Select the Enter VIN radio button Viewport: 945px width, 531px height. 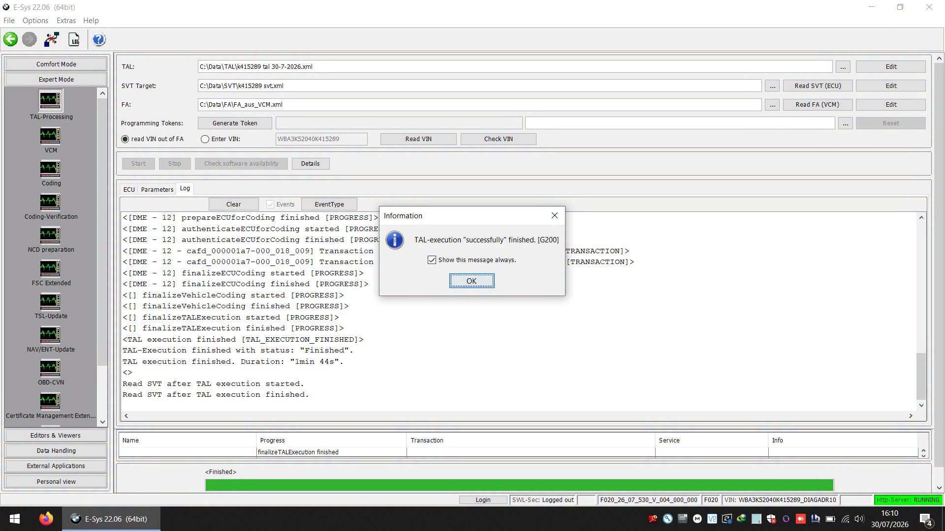point(205,139)
